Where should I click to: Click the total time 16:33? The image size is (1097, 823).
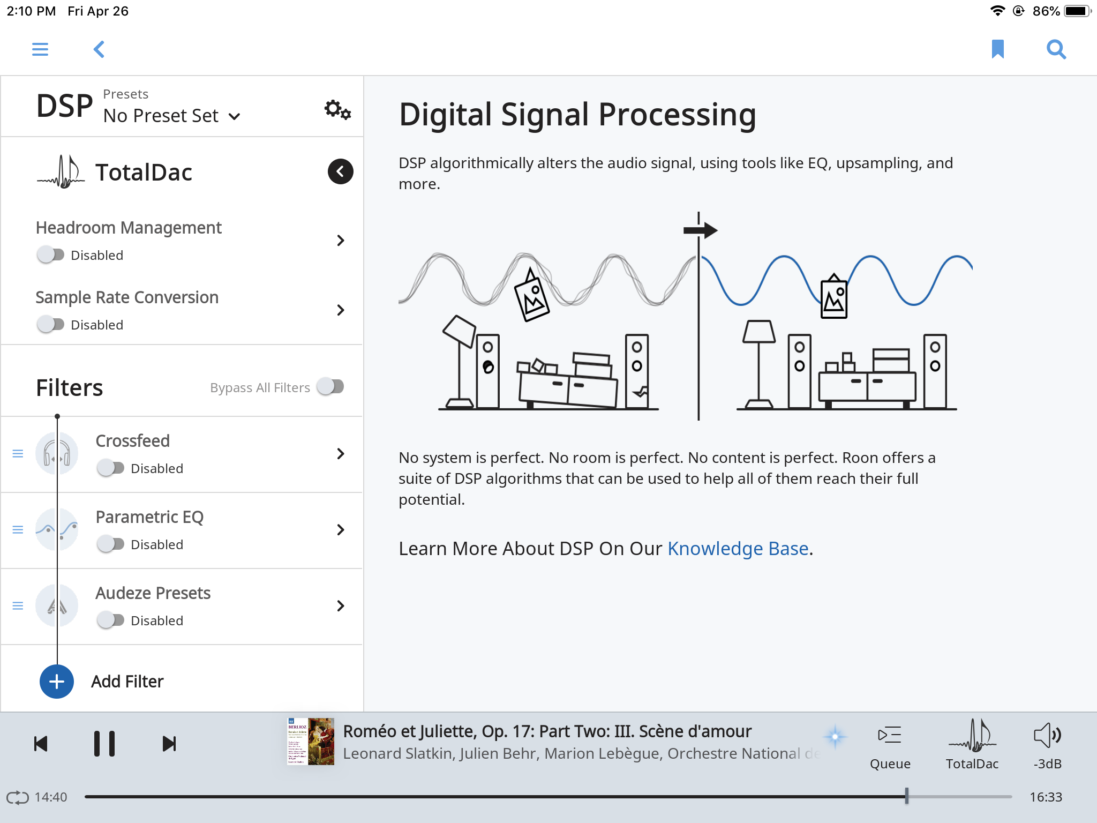pos(1046,797)
